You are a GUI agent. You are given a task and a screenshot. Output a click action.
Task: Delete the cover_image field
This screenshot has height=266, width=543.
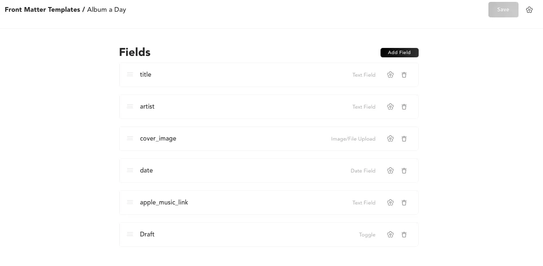pos(404,139)
